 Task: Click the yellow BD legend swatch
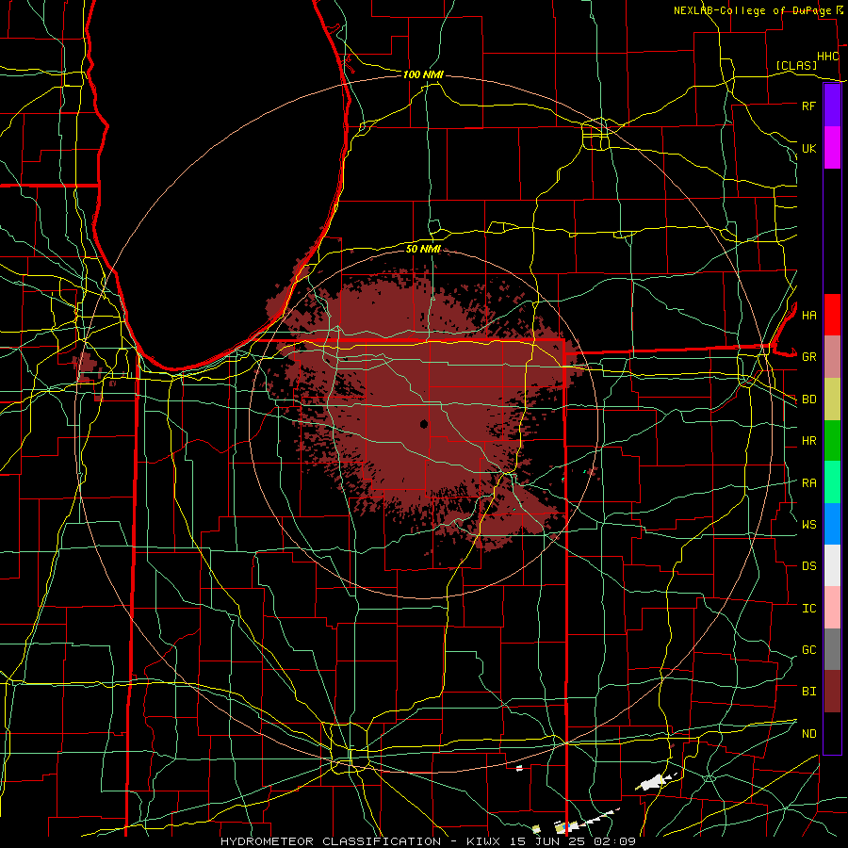(x=832, y=399)
